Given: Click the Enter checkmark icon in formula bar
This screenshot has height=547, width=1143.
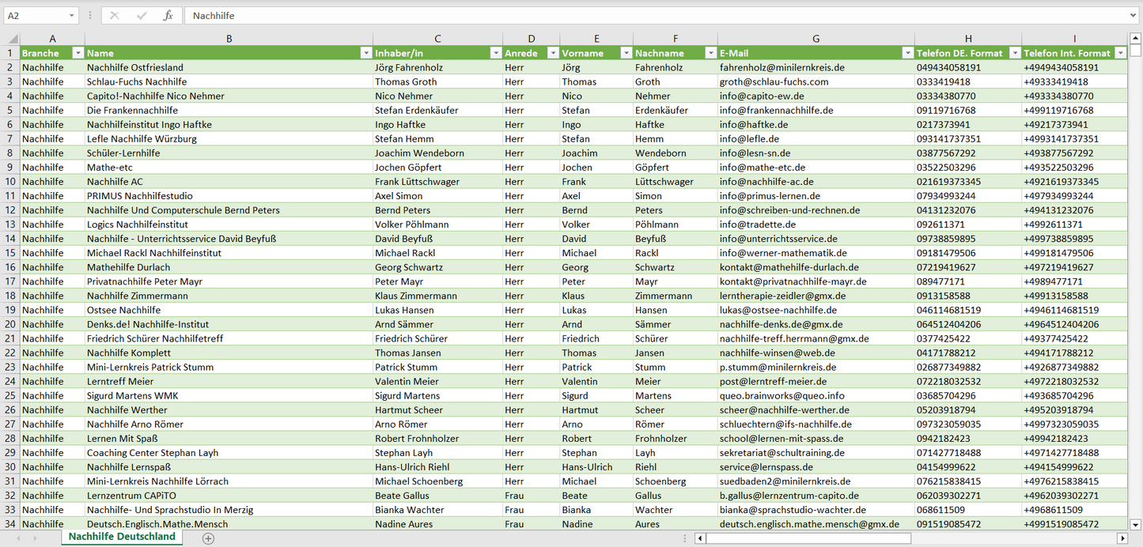Looking at the screenshot, I should (x=142, y=16).
